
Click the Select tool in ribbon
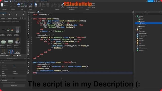click(26, 4)
